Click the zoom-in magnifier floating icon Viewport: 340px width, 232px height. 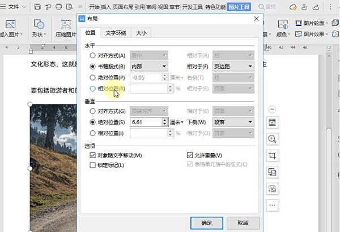[272, 139]
